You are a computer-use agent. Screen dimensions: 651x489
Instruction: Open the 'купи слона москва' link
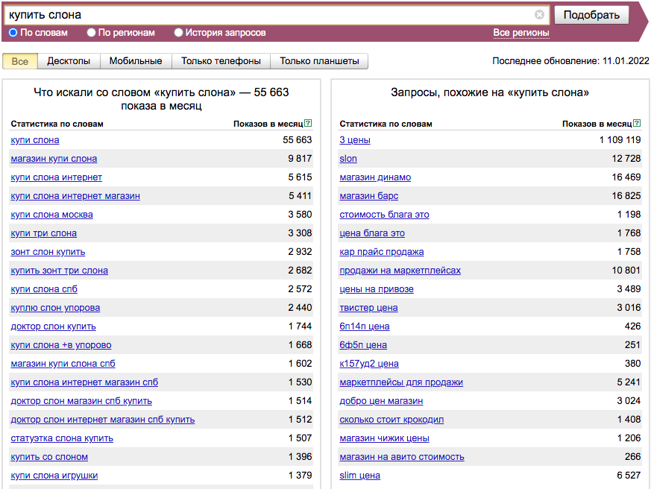tap(52, 215)
